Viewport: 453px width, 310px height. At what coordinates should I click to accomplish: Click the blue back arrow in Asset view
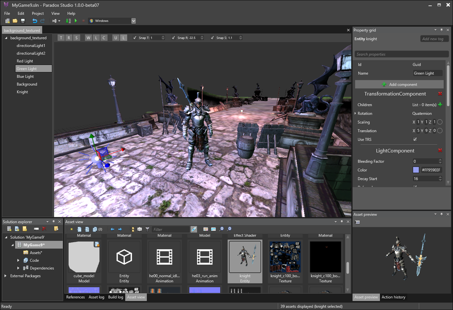pyautogui.click(x=112, y=229)
